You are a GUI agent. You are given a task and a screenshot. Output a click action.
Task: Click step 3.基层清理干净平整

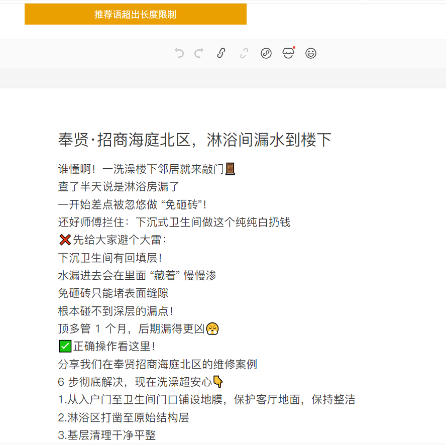click(107, 435)
